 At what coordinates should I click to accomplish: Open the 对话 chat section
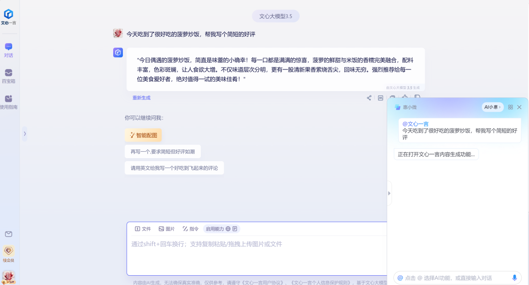tap(8, 50)
